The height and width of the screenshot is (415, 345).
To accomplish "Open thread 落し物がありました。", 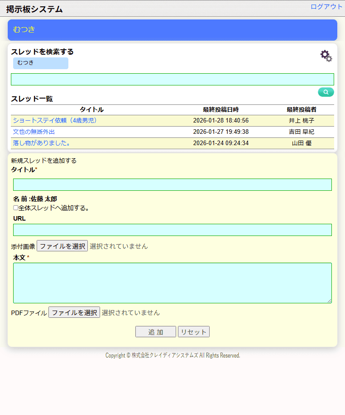I will coord(41,143).
